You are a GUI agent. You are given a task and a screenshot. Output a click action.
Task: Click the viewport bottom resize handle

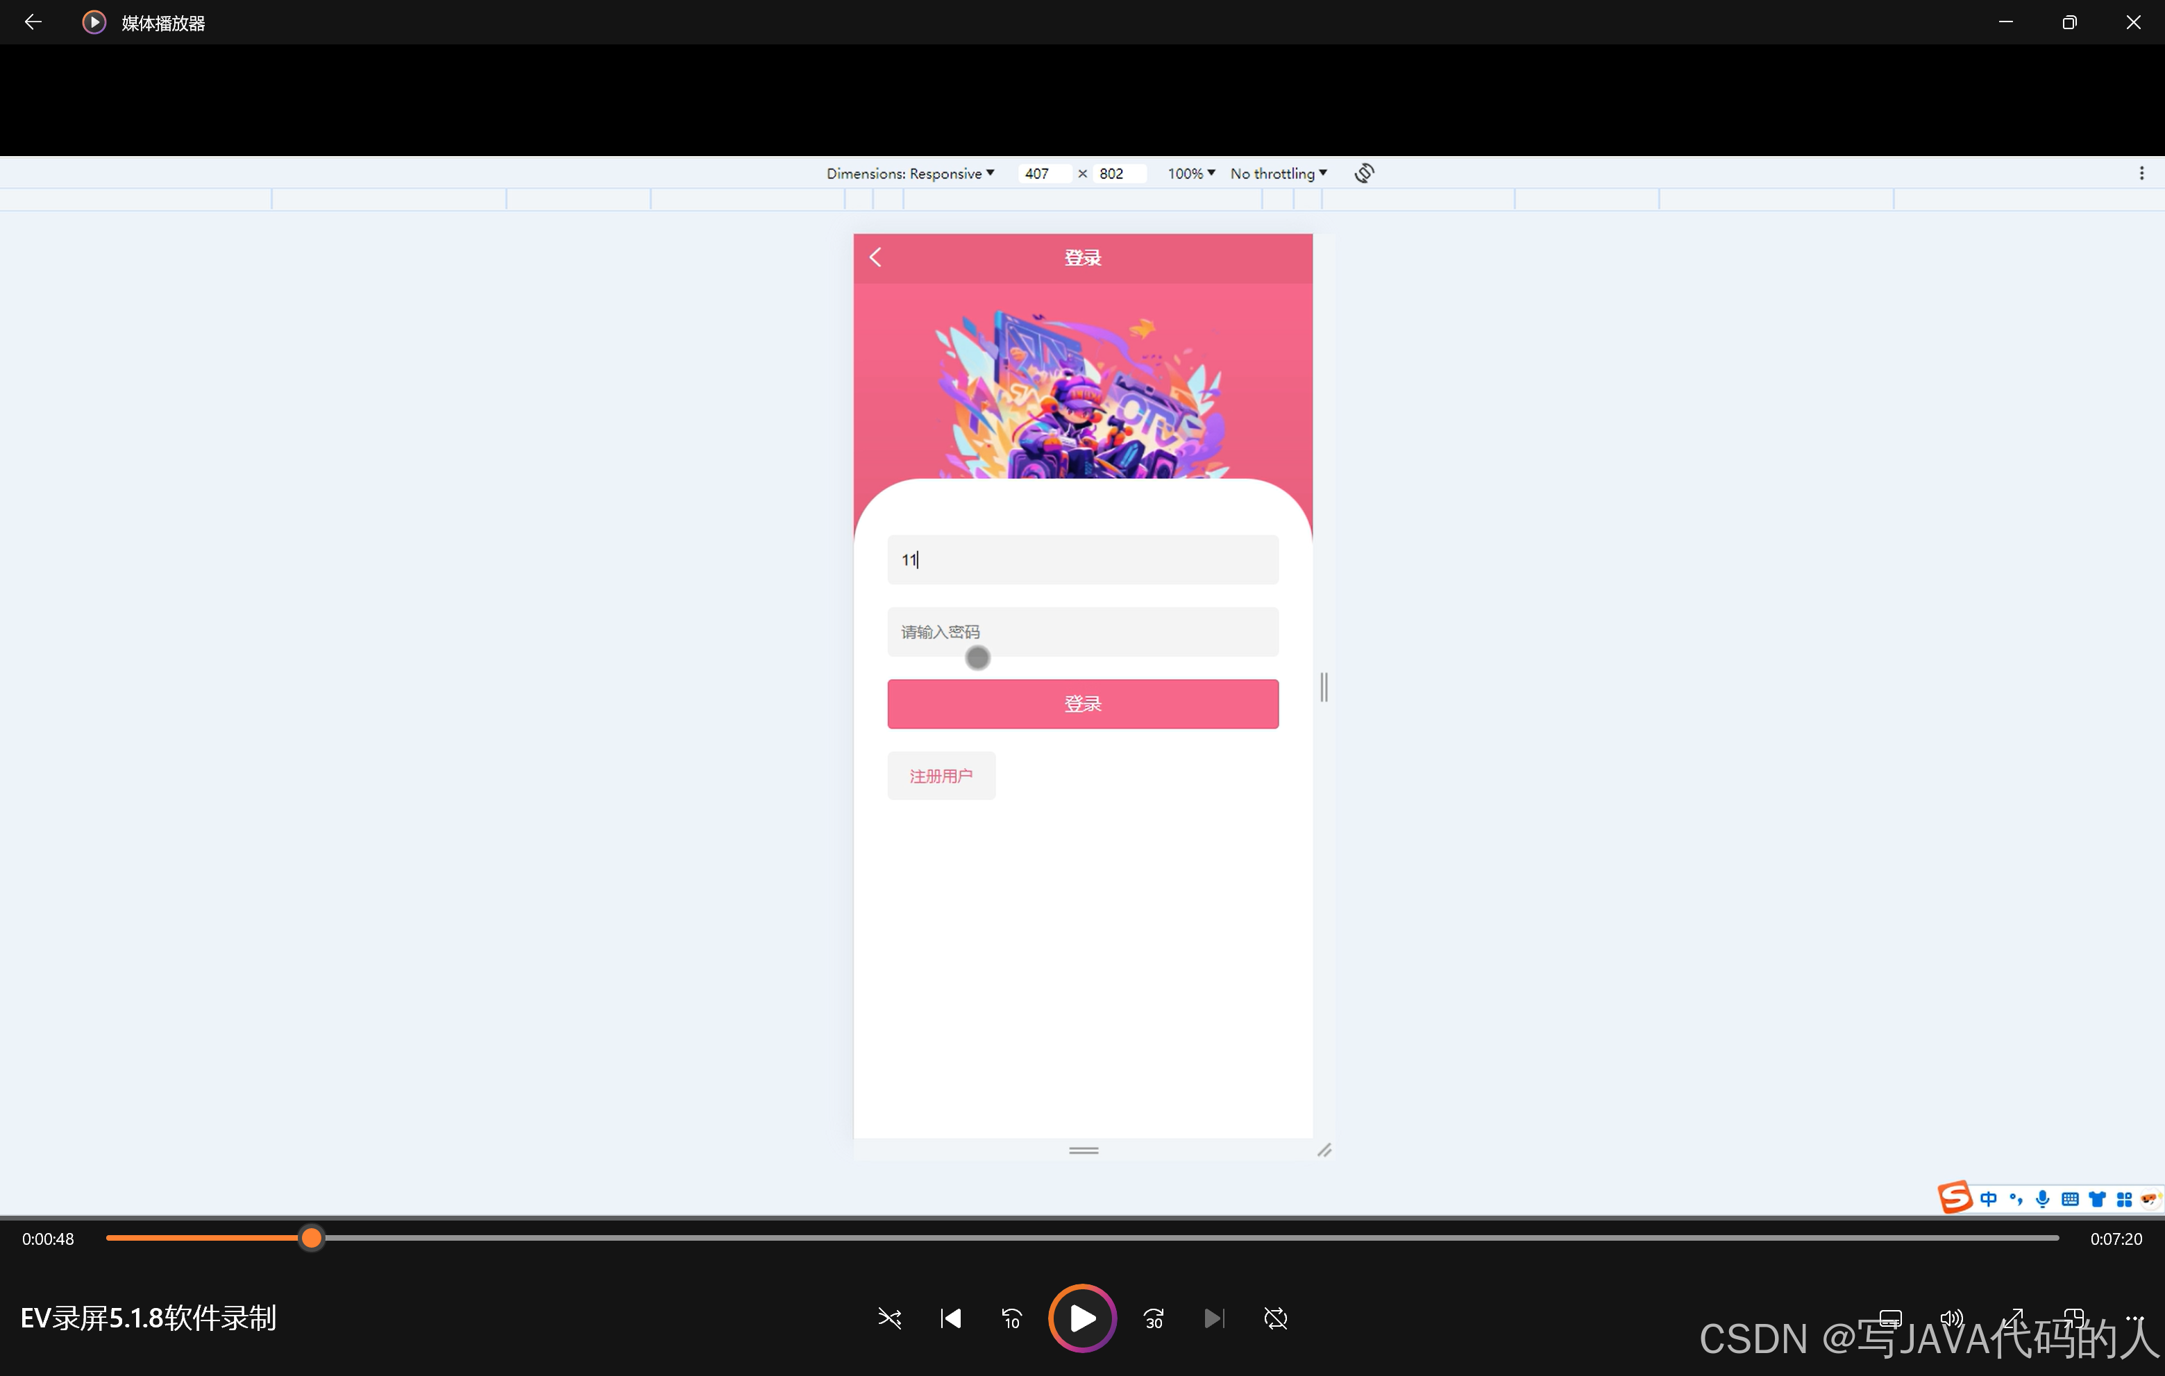click(1084, 1150)
